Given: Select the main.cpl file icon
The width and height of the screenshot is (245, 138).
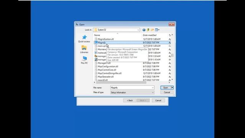Looking at the screenshot, I should 96,46.
